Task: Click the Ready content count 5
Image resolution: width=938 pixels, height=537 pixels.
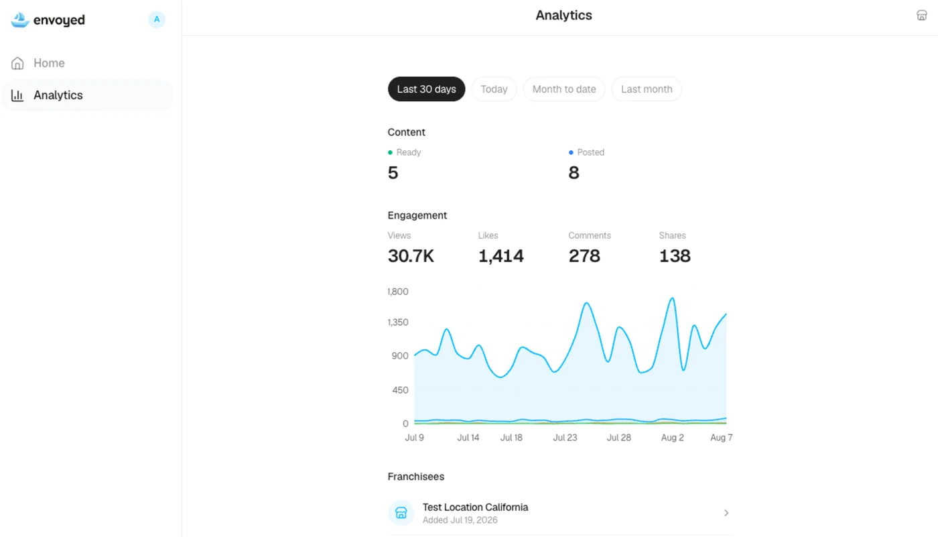Action: (393, 173)
